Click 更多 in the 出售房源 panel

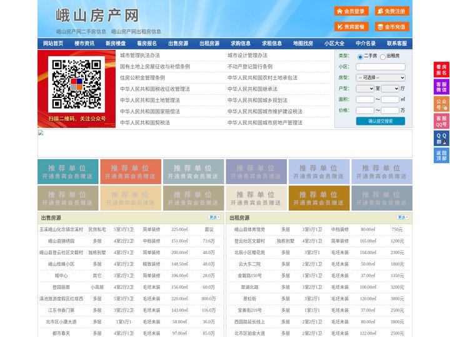[214, 218]
